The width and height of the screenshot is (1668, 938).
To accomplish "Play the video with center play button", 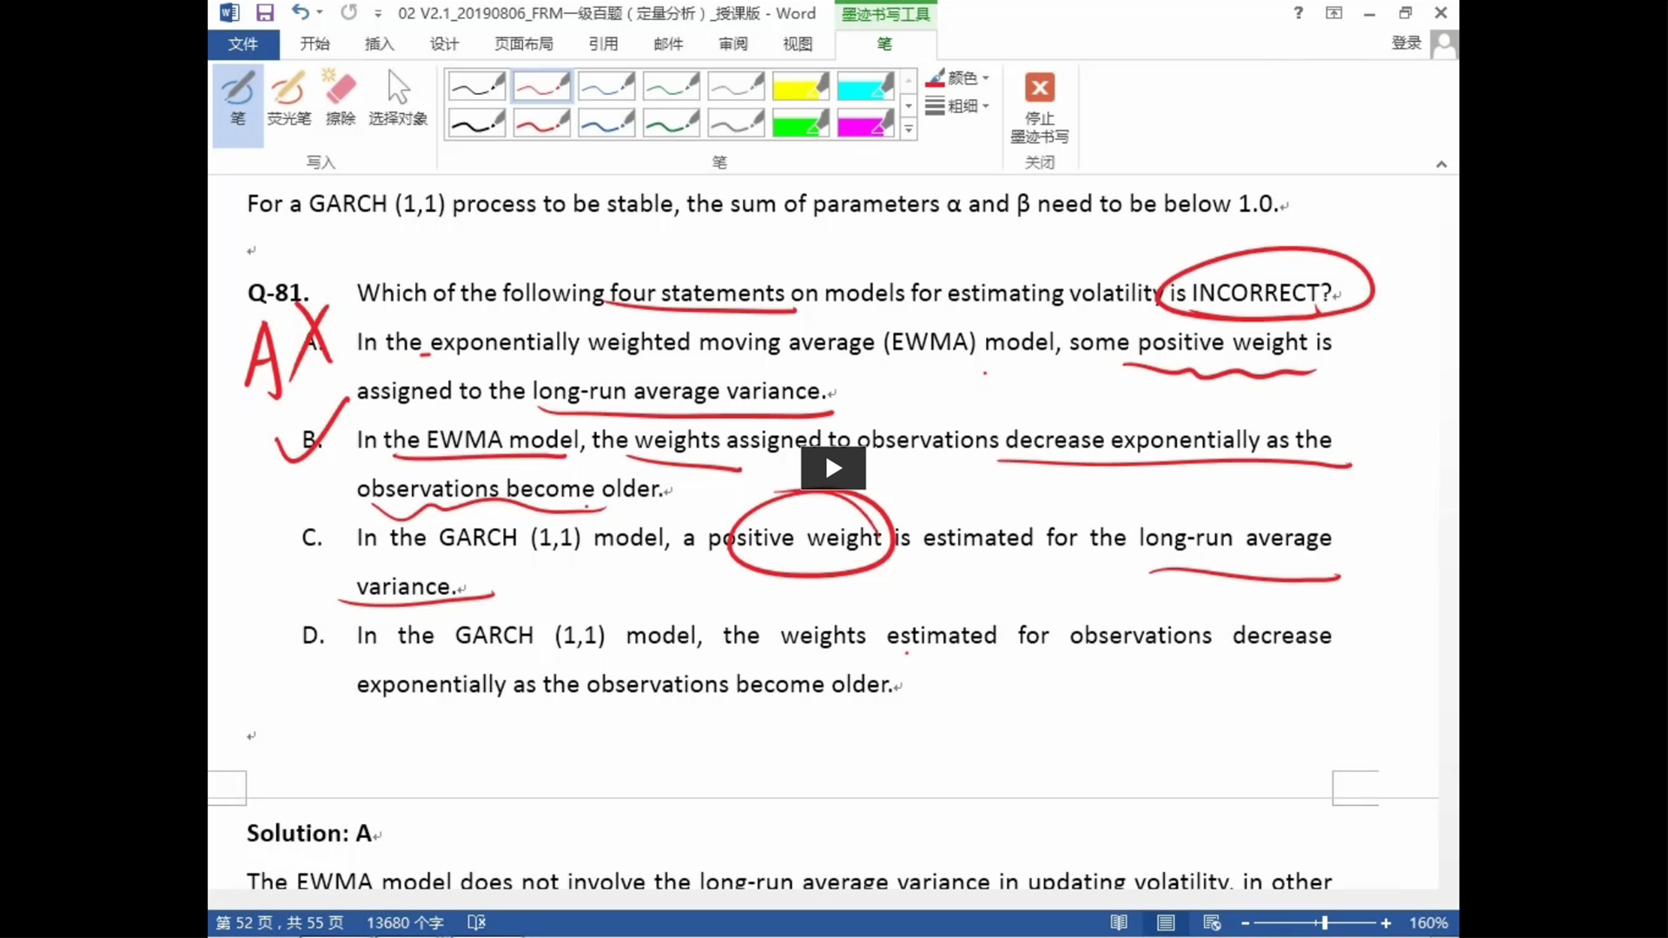I will point(833,468).
